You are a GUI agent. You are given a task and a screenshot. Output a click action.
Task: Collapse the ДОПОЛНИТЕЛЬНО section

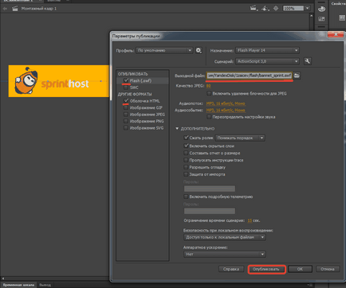[177, 129]
